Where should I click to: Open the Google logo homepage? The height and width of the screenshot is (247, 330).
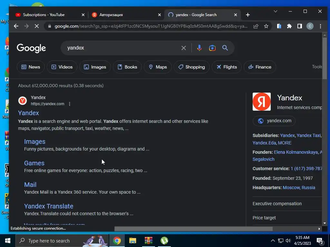click(31, 48)
